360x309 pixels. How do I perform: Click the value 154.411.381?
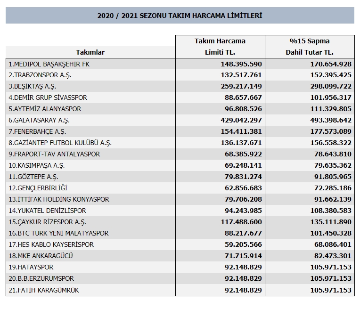point(241,131)
